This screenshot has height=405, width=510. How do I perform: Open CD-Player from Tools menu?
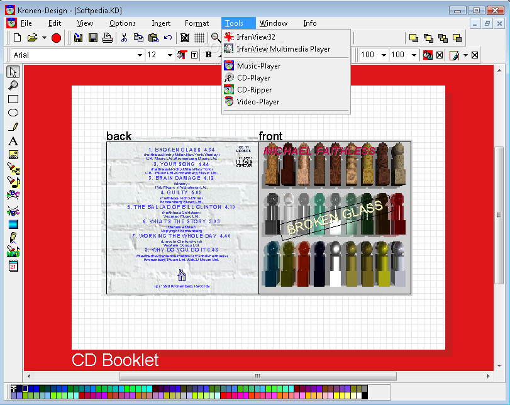(x=286, y=78)
